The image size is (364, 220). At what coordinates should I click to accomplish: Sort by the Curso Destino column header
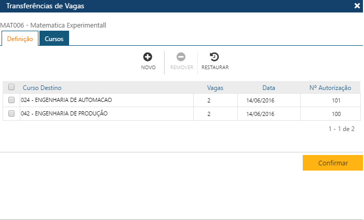point(42,88)
